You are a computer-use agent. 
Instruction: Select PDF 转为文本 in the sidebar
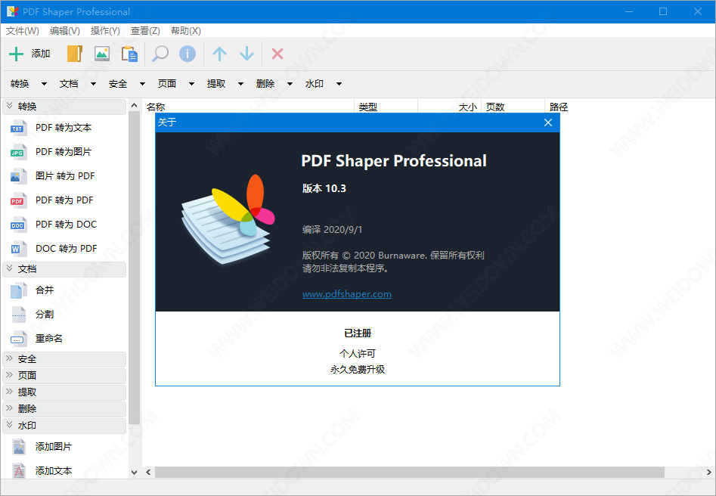point(64,128)
